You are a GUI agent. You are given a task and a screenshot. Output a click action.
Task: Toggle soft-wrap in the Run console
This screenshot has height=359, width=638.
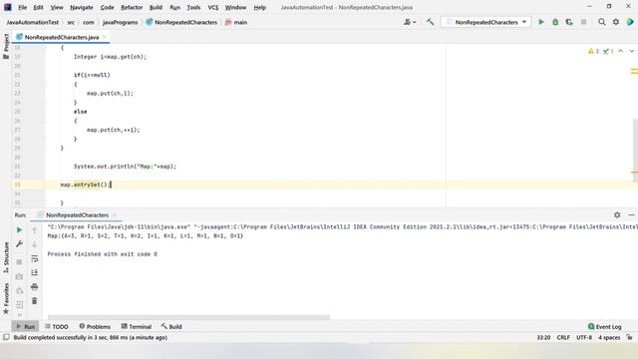tap(35, 258)
